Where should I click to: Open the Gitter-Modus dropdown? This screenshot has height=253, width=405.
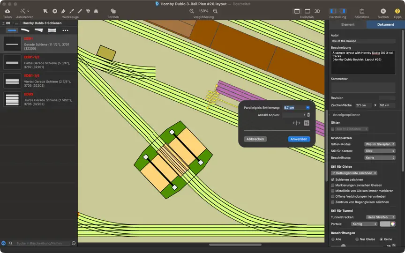(x=380, y=144)
